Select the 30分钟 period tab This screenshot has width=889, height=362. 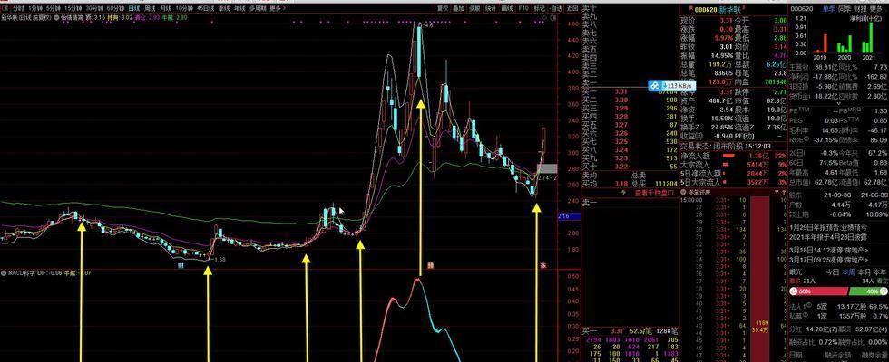click(94, 8)
